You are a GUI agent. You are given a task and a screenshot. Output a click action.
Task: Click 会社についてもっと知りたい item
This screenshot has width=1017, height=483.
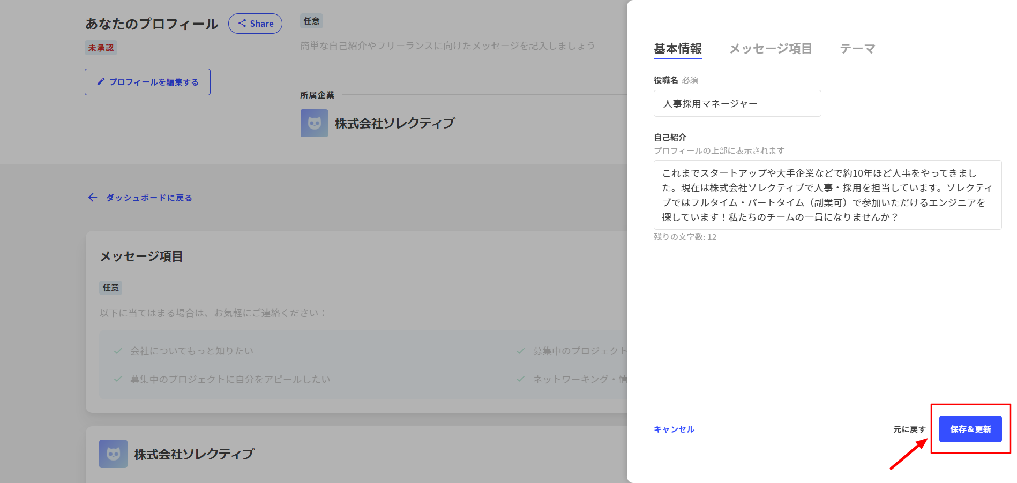[192, 351]
